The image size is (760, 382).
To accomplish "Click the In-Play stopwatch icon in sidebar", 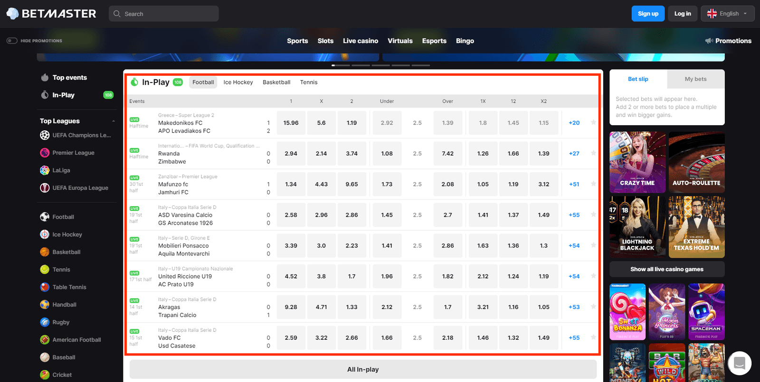I will 45,95.
